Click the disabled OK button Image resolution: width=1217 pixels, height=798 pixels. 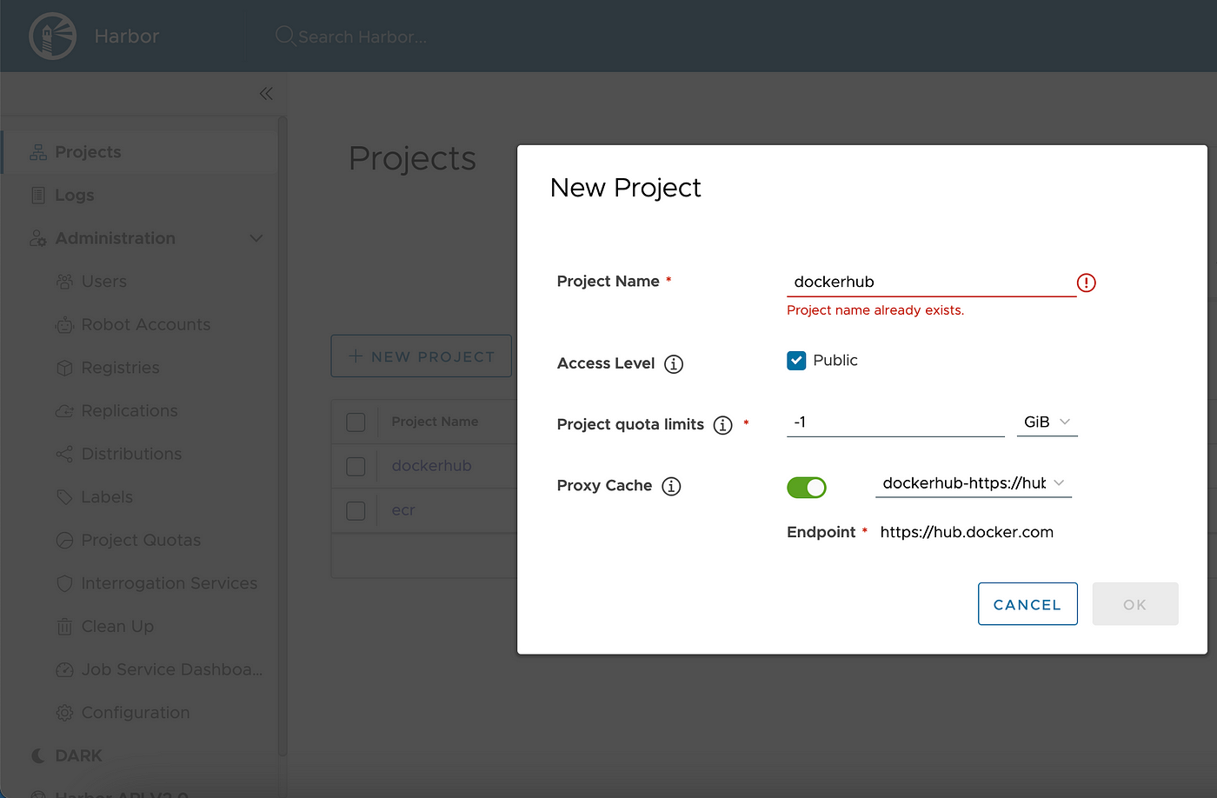[x=1134, y=604]
